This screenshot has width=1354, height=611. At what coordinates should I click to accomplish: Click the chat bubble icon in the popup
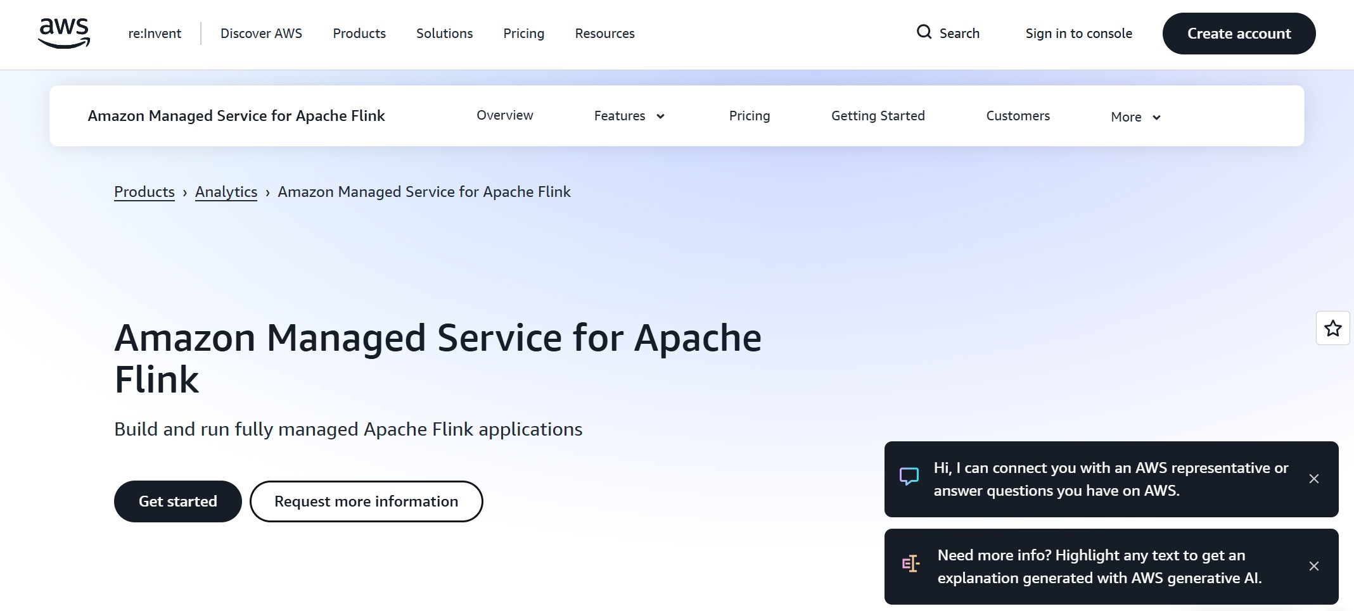[x=909, y=477]
